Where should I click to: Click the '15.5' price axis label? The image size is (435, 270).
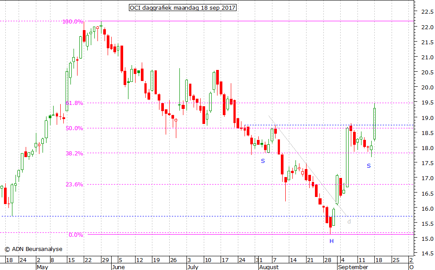tap(427, 224)
